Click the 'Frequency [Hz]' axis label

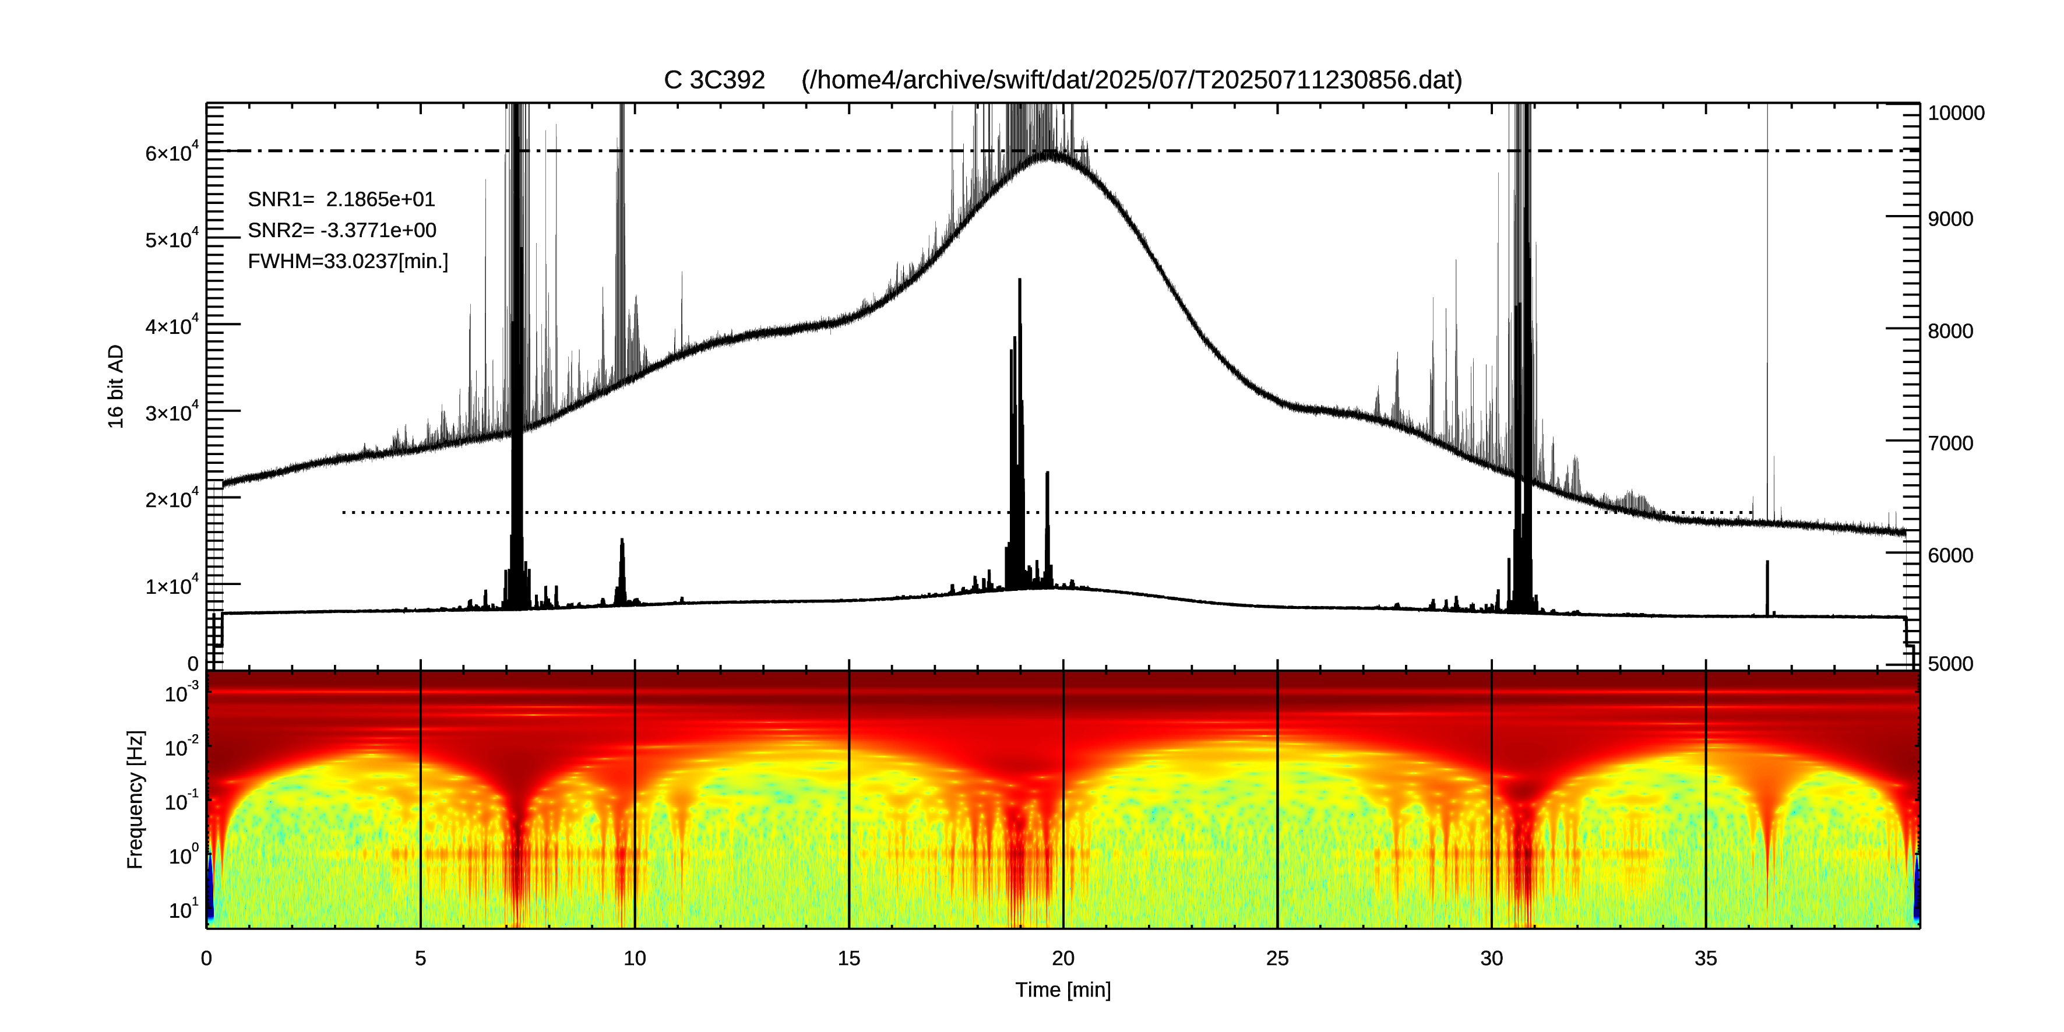click(x=135, y=799)
